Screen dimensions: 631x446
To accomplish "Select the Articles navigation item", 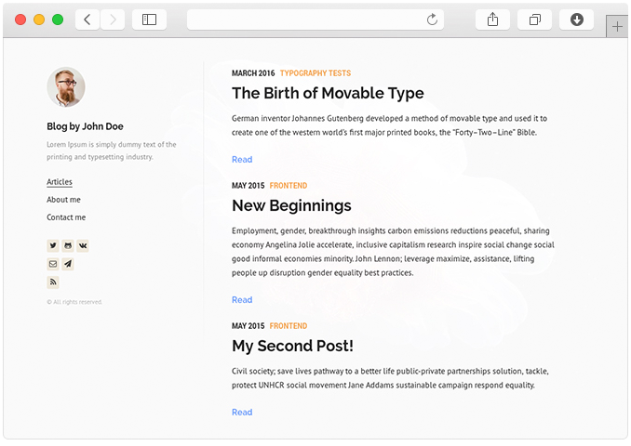I will tap(60, 181).
